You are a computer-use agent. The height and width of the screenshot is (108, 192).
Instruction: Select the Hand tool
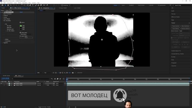[8, 5]
